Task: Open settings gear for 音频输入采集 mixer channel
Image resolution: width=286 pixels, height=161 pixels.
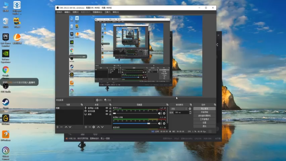Action: [x=164, y=123]
